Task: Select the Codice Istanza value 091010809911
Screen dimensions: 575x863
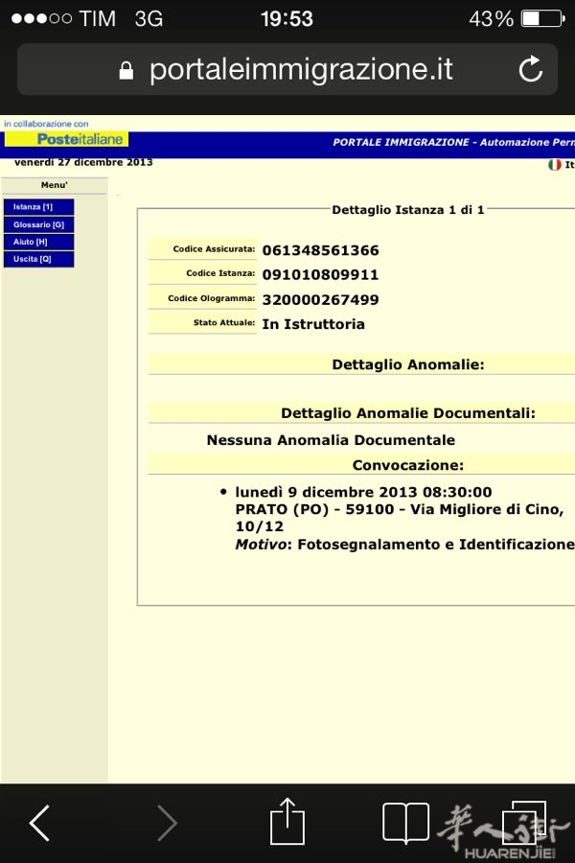Action: coord(321,274)
